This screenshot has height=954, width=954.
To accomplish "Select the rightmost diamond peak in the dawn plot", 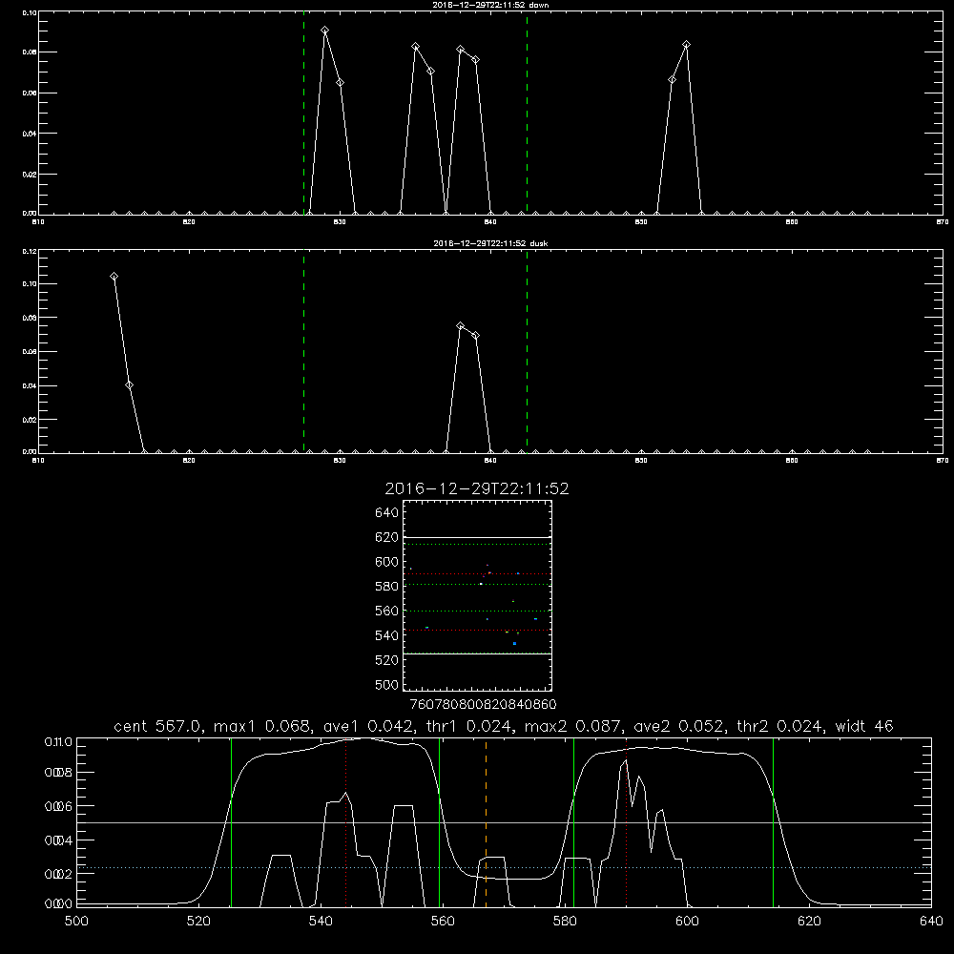I will tap(686, 45).
